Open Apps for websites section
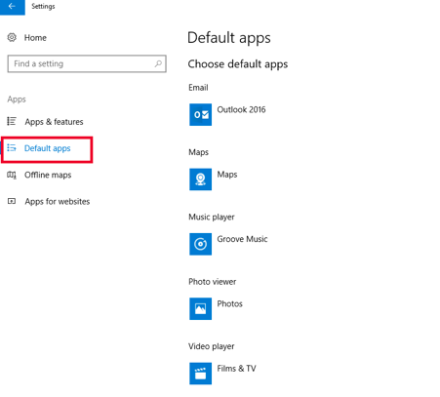Screen dimensions: 440x397 (x=58, y=202)
